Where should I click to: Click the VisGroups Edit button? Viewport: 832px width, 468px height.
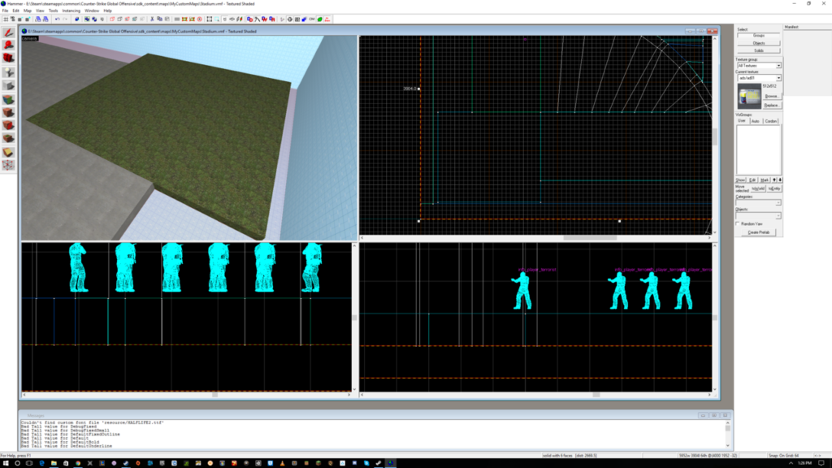tap(752, 180)
